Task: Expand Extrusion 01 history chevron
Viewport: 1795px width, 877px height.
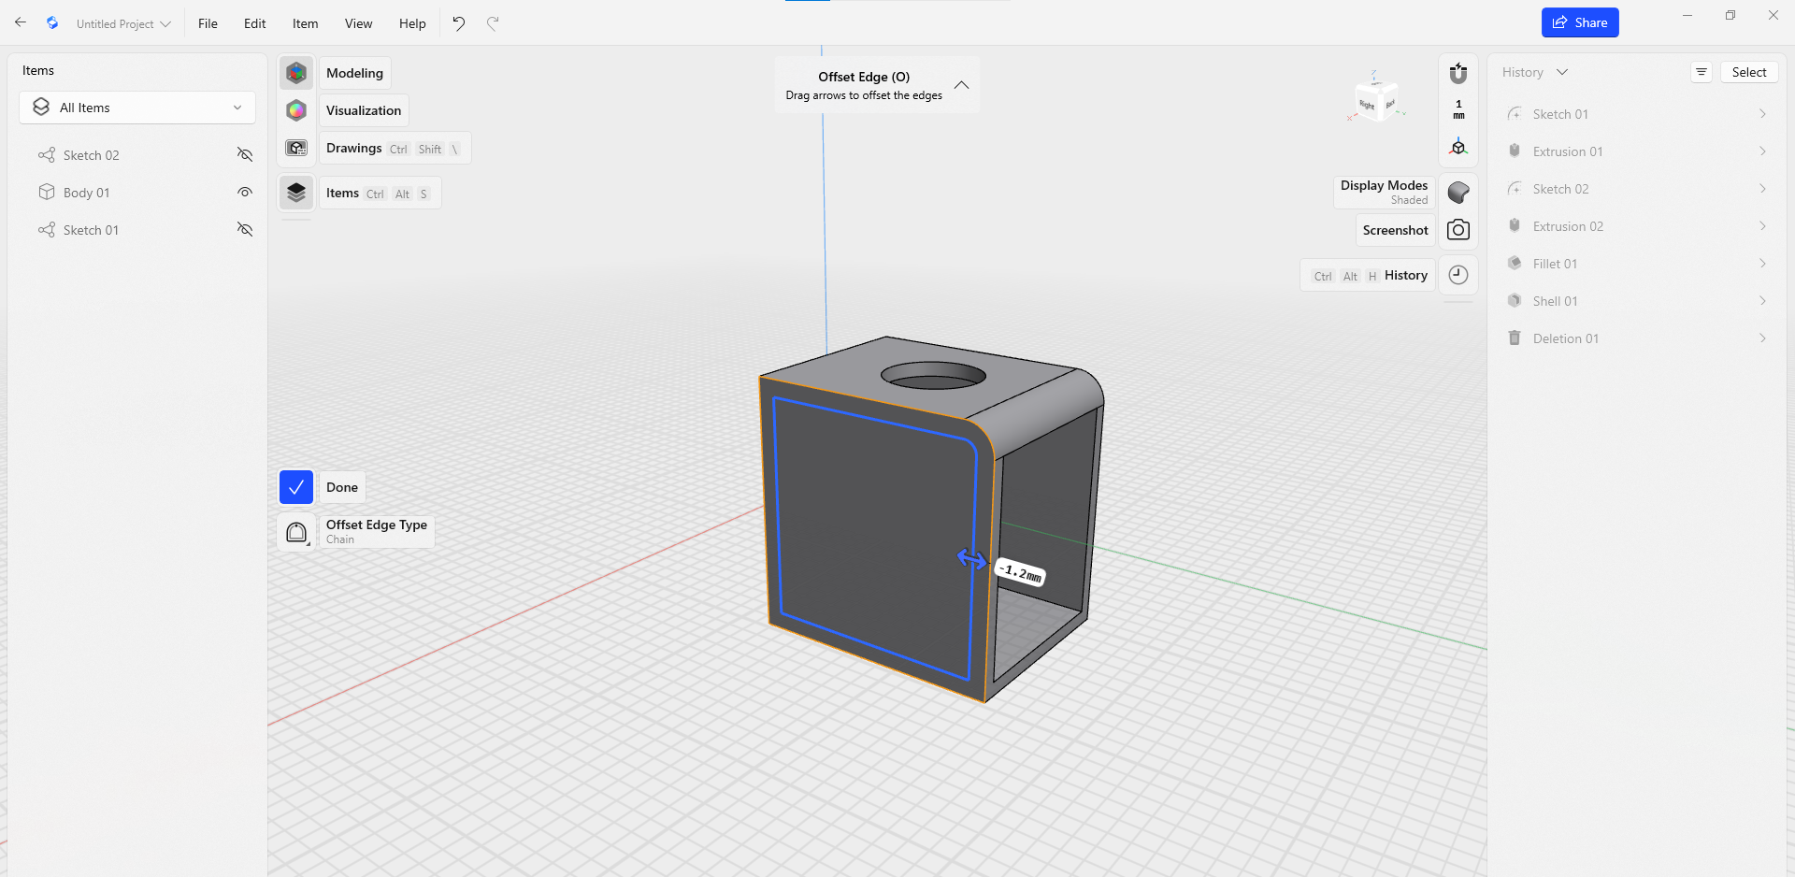Action: (x=1762, y=151)
